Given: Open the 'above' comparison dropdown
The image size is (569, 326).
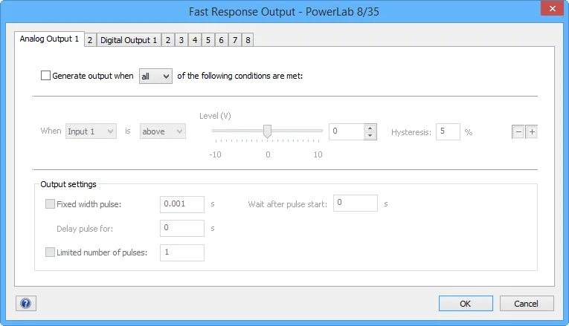Looking at the screenshot, I should (163, 131).
